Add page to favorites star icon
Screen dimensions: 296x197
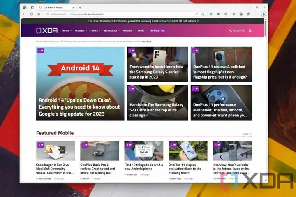(x=203, y=14)
